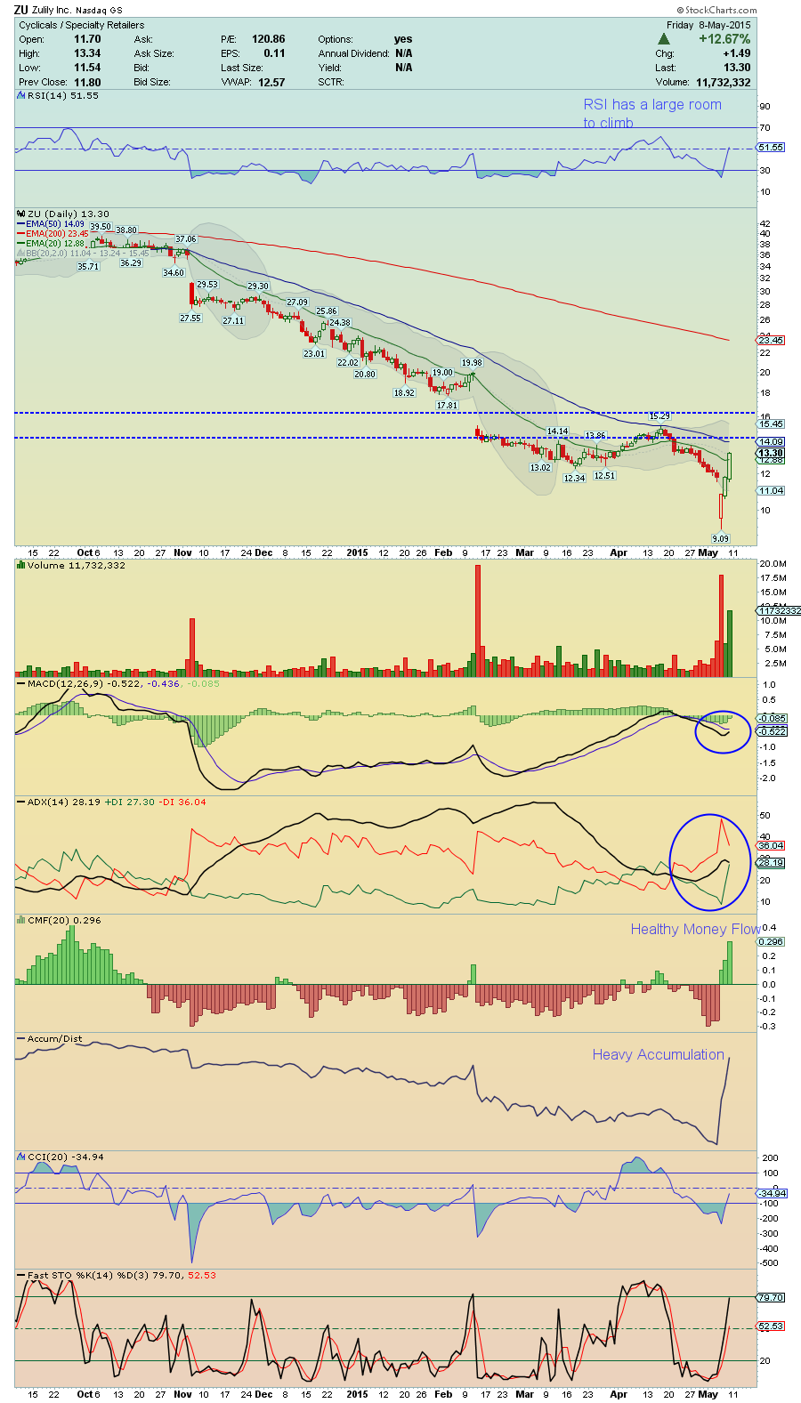Click the CCI(20) panel icon
Image resolution: width=801 pixels, height=1403 pixels.
(x=21, y=1157)
